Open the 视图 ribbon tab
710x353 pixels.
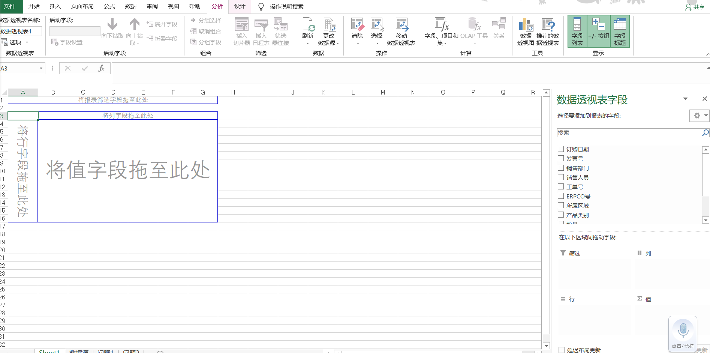(x=173, y=6)
